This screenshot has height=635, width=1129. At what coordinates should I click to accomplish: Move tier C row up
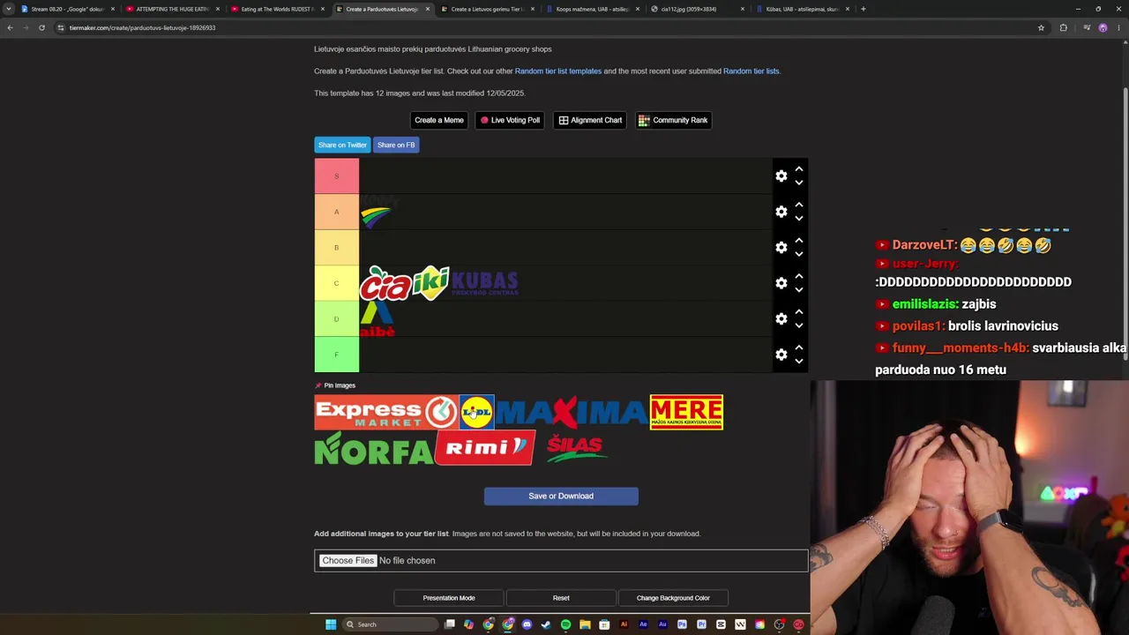pos(799,276)
